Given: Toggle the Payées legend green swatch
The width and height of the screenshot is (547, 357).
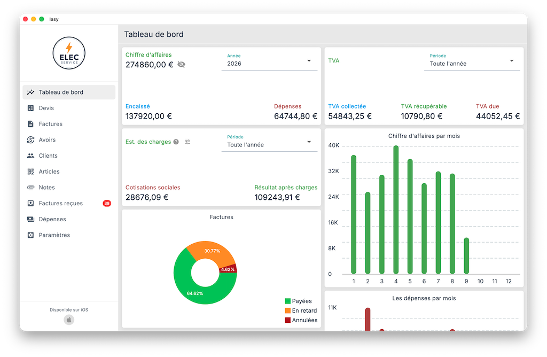Looking at the screenshot, I should (288, 301).
